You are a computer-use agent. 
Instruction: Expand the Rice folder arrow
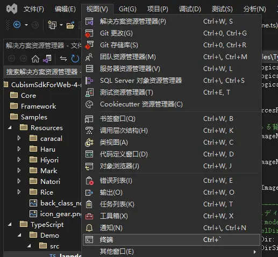point(19,192)
